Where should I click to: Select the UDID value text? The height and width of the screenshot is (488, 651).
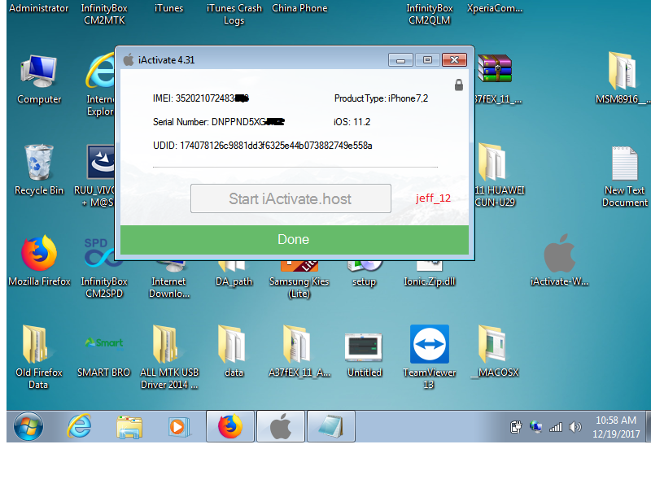276,146
